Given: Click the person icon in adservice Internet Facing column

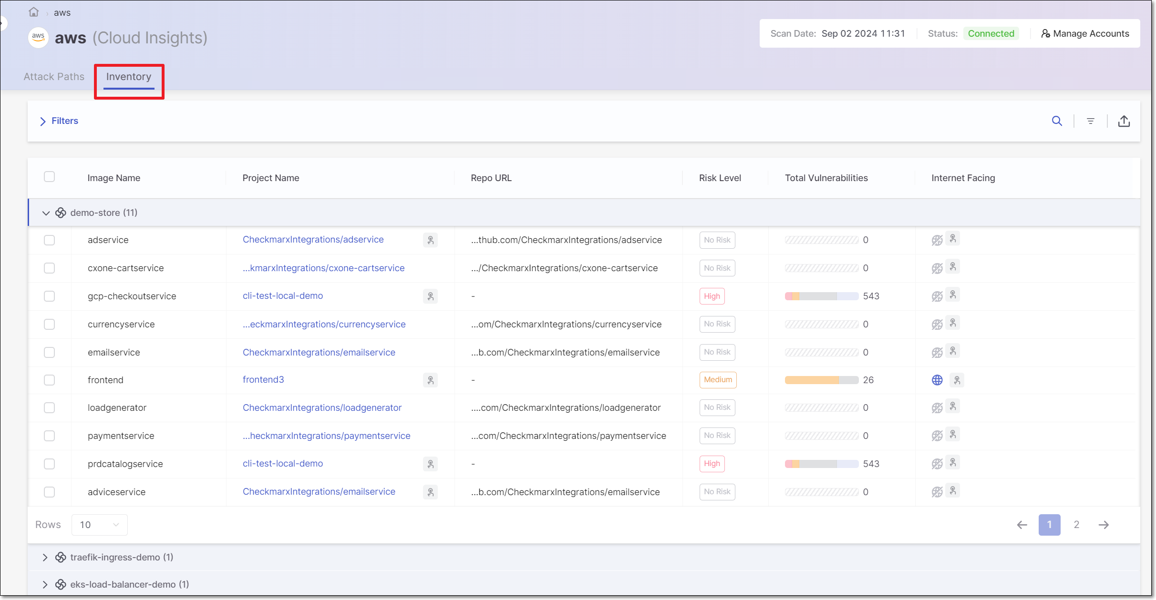Looking at the screenshot, I should pyautogui.click(x=953, y=238).
